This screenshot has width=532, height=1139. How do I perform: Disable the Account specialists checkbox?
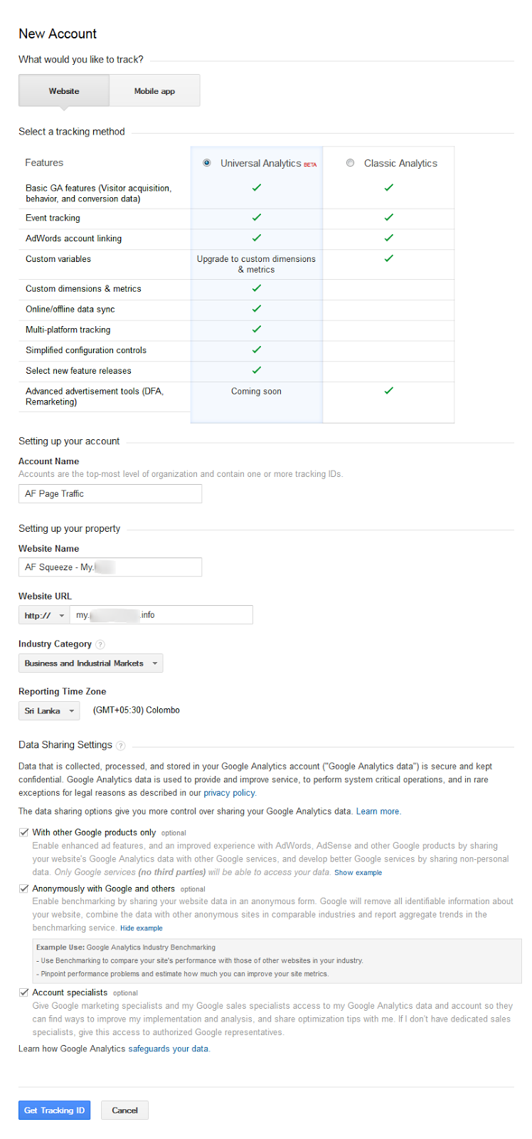click(x=23, y=992)
